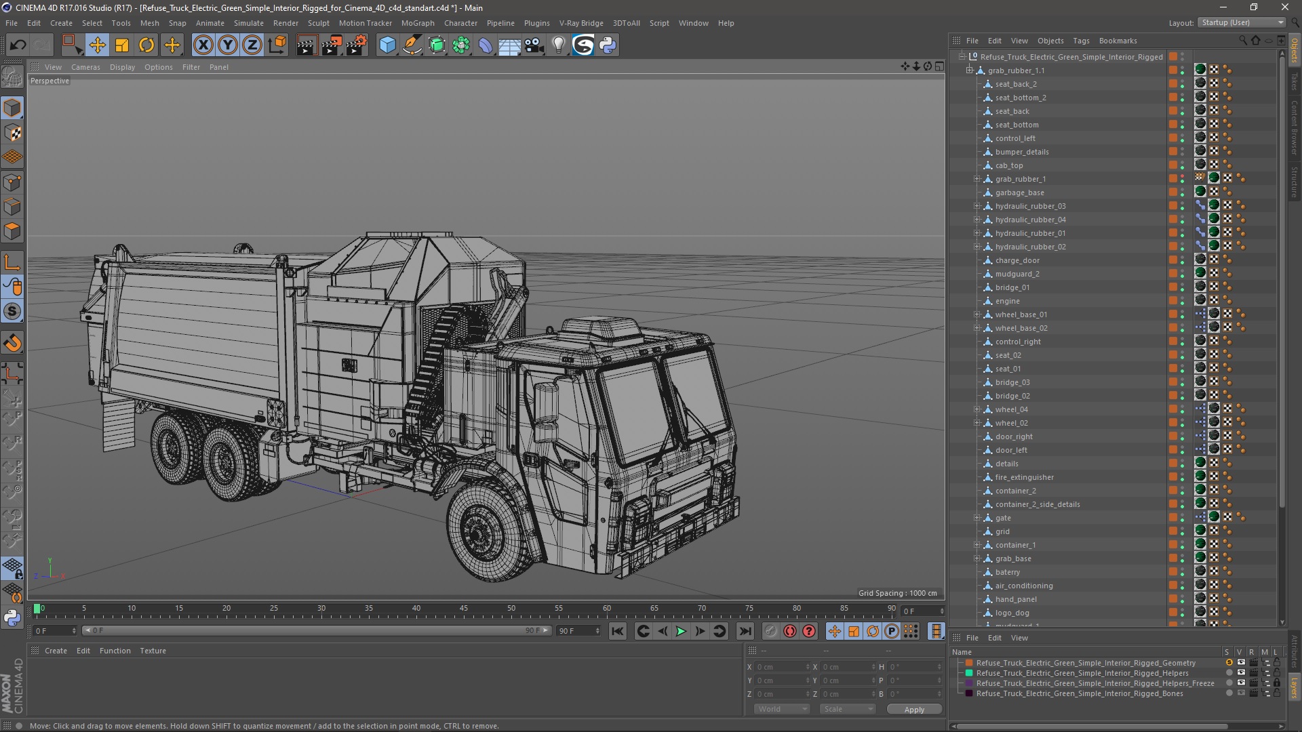
Task: Click Render View clapperboard icon
Action: [x=307, y=45]
